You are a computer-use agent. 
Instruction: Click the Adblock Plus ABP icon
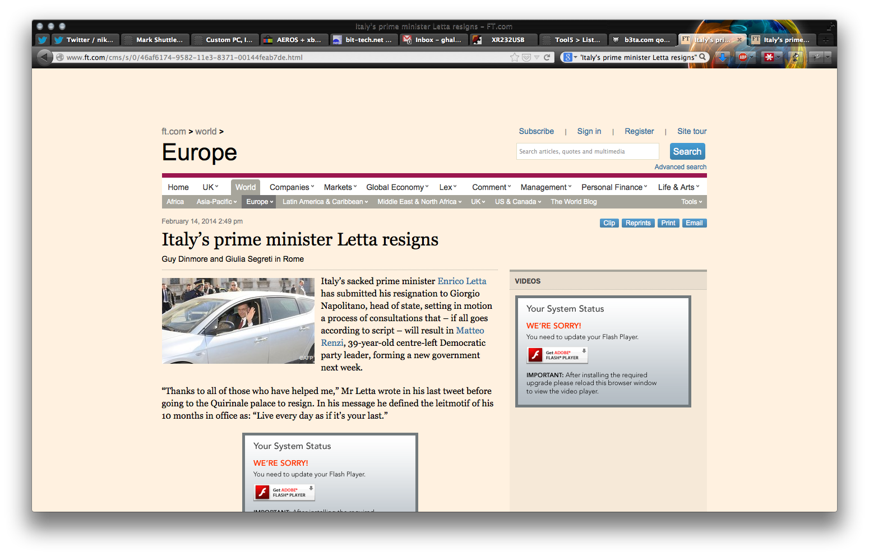tap(743, 57)
